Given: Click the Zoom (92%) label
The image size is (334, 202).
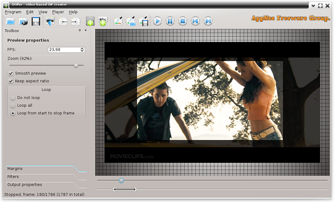Looking at the screenshot, I should click(x=20, y=58).
